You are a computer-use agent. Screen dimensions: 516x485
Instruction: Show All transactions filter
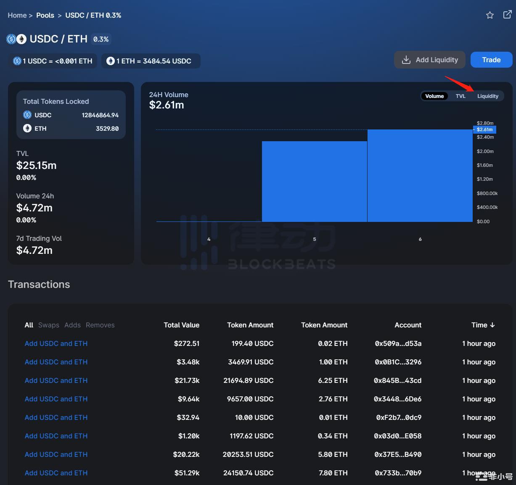(29, 325)
